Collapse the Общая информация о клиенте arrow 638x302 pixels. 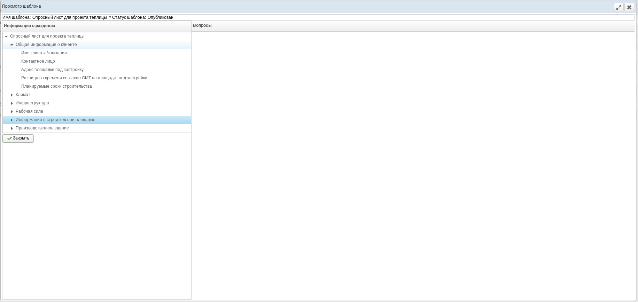coord(12,45)
